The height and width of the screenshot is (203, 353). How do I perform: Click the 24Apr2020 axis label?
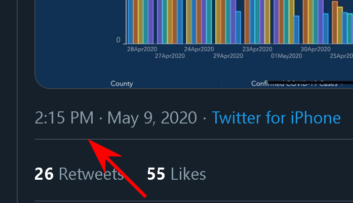[199, 49]
